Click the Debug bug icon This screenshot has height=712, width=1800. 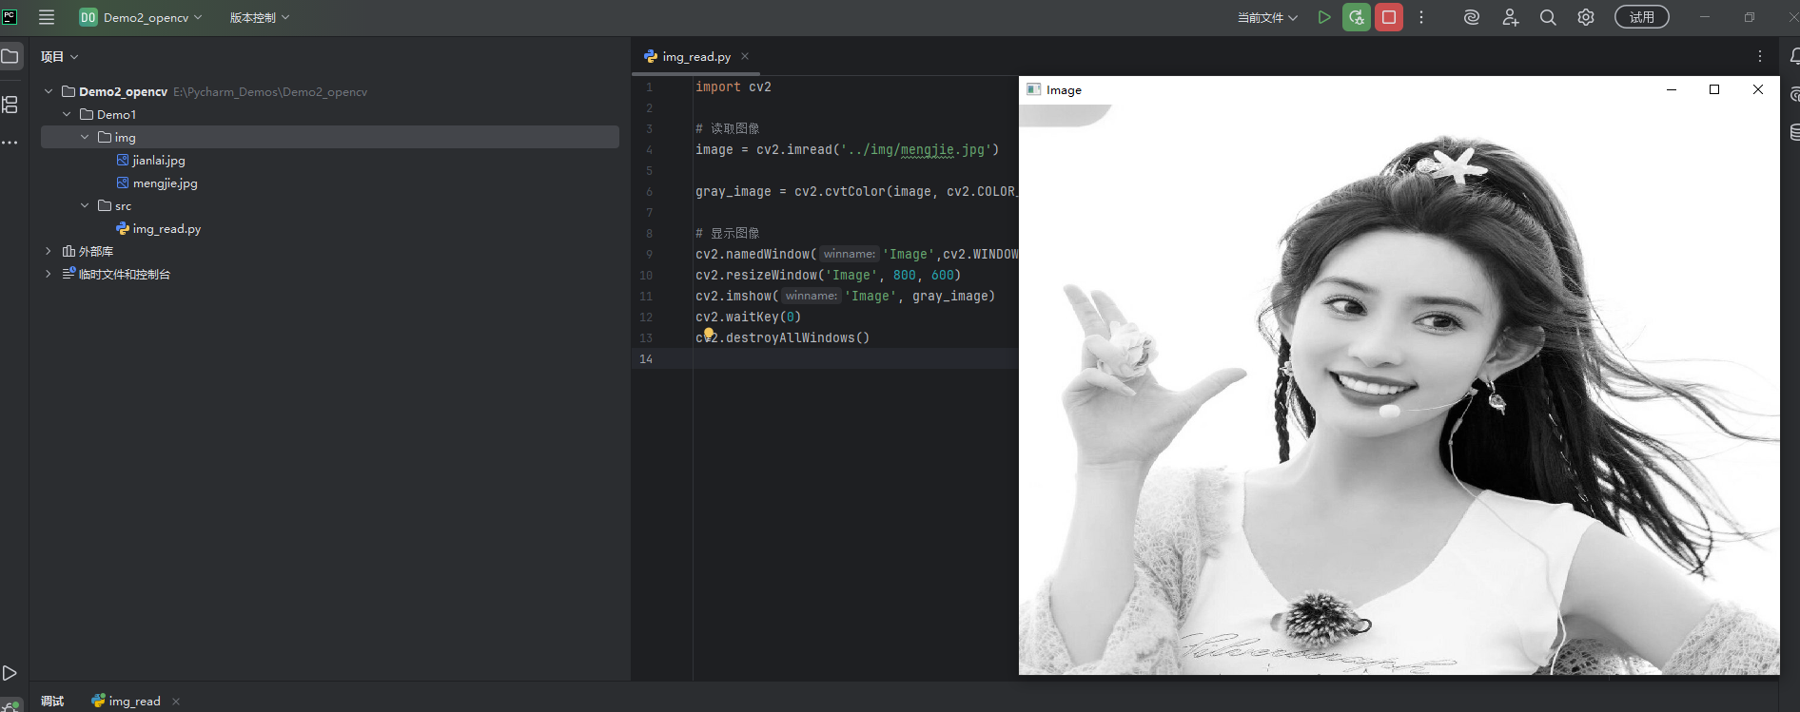(x=1357, y=17)
